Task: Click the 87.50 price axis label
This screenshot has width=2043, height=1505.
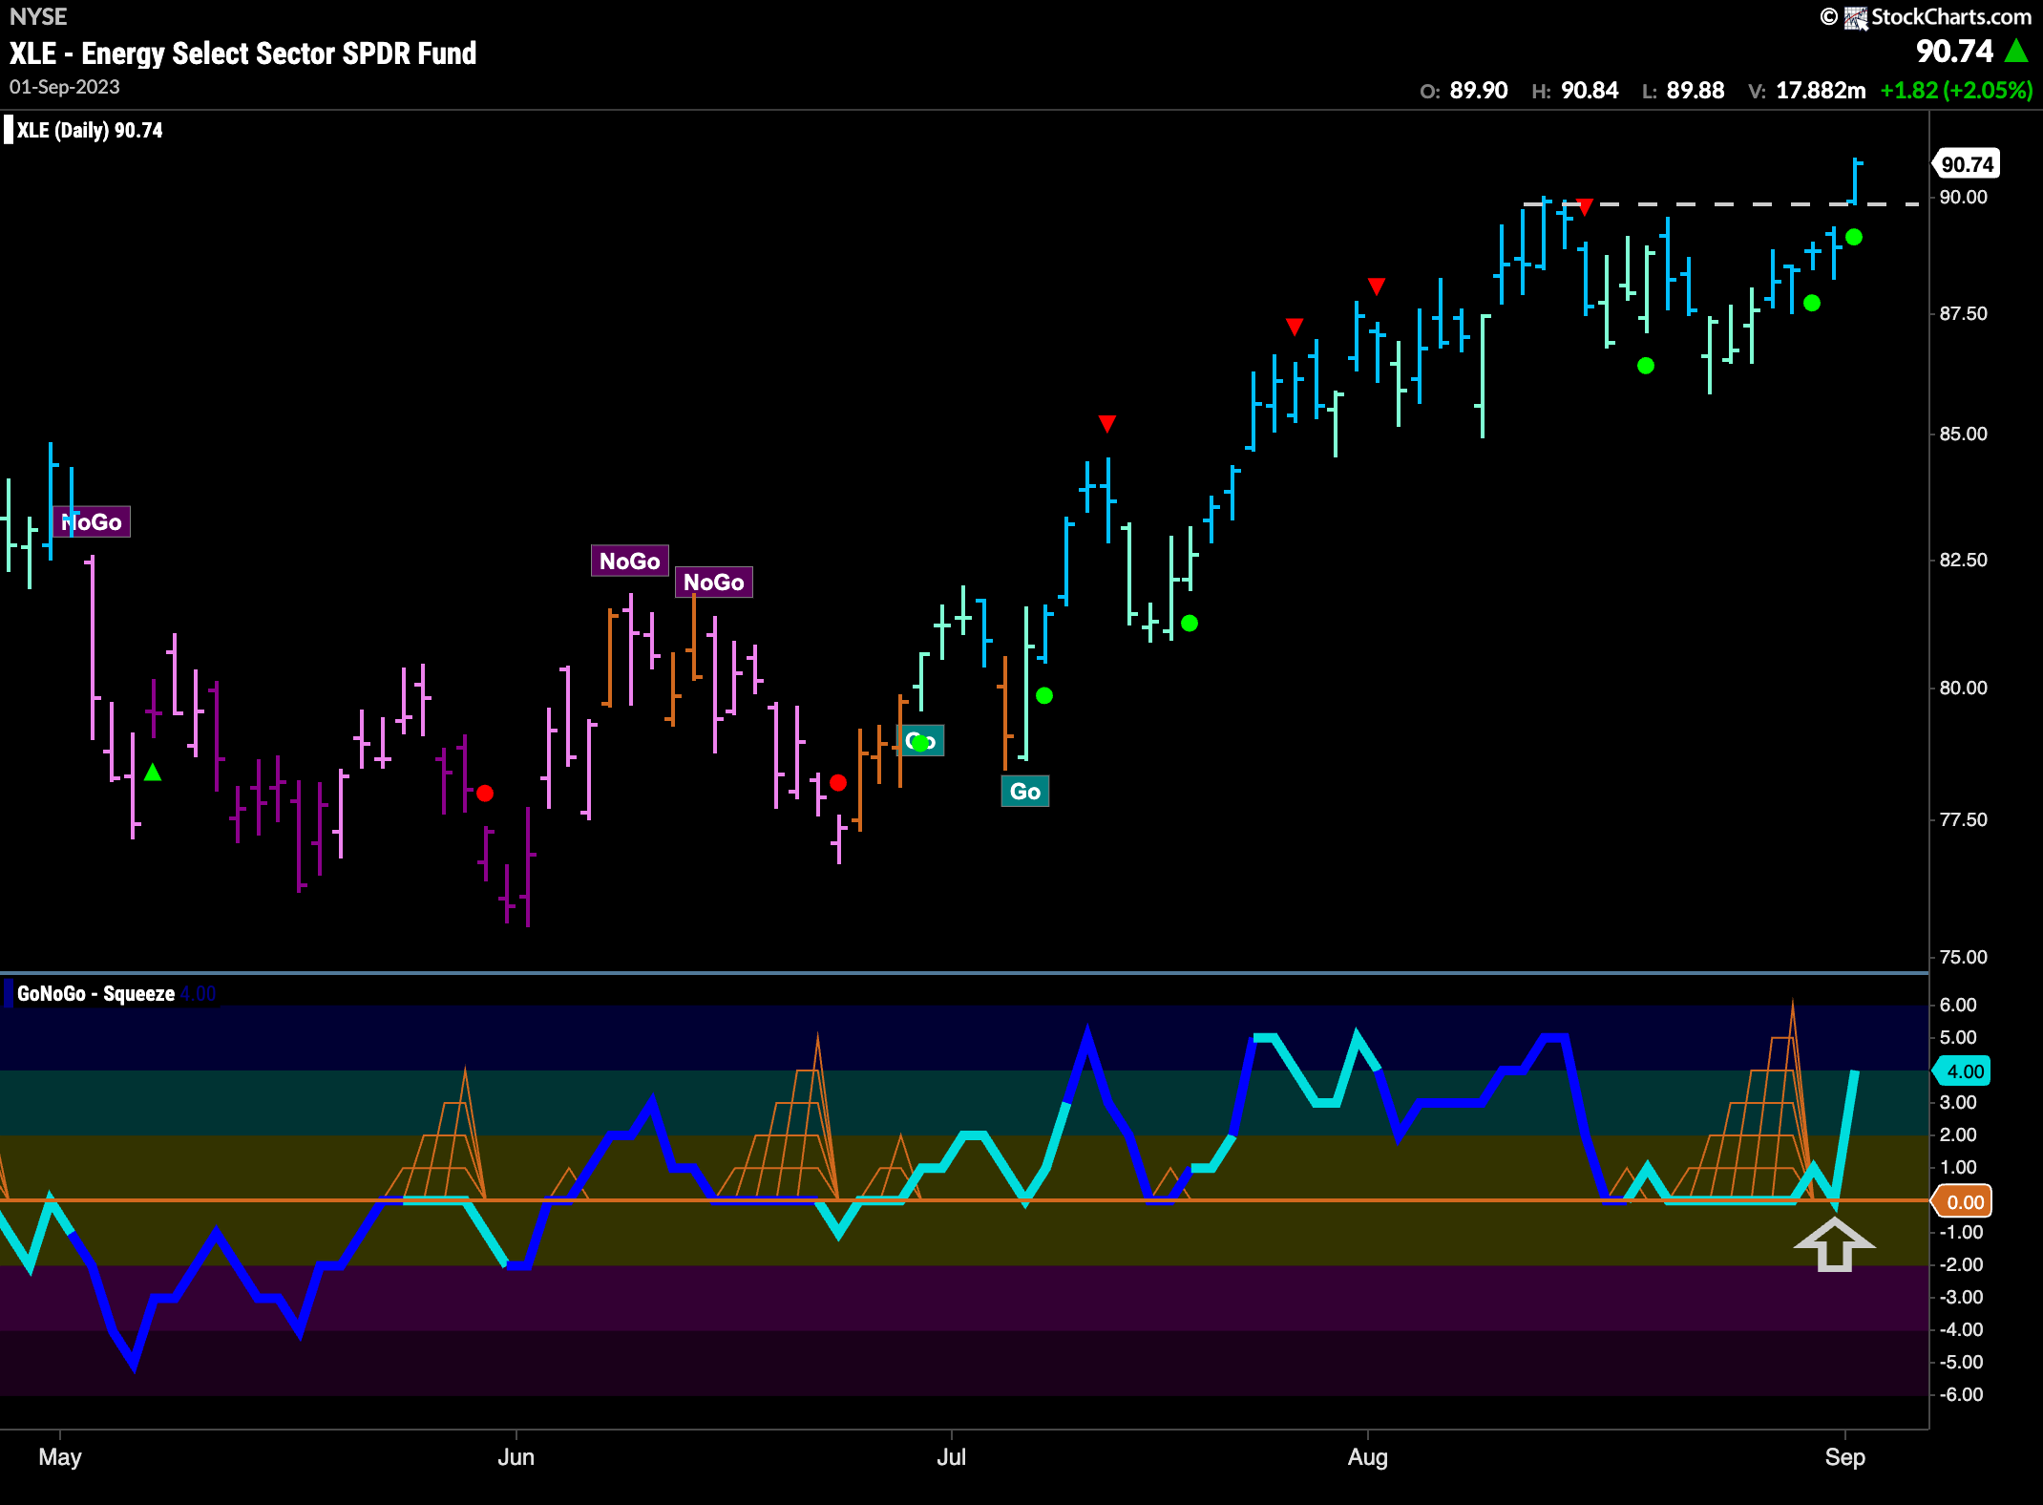Action: click(x=1964, y=314)
